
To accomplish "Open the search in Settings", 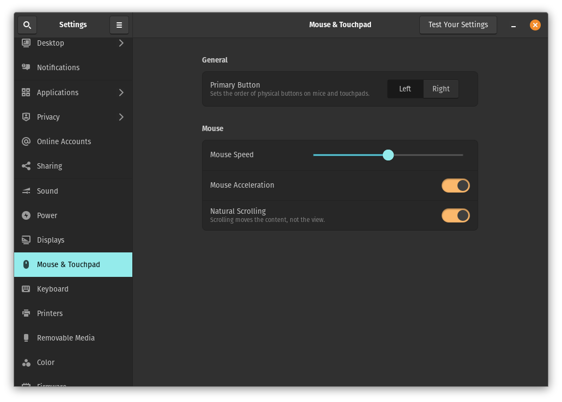I will (x=27, y=24).
